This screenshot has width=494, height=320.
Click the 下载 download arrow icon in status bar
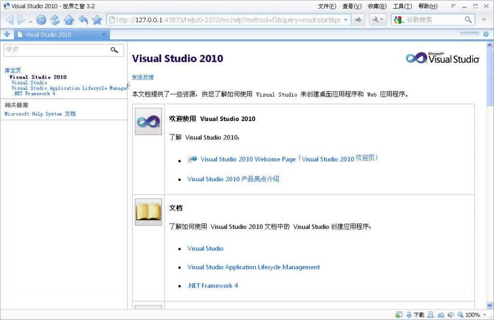point(409,314)
